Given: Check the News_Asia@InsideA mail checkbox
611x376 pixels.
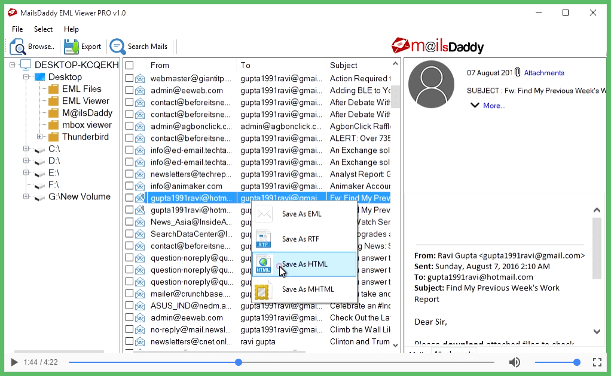Looking at the screenshot, I should pyautogui.click(x=129, y=221).
